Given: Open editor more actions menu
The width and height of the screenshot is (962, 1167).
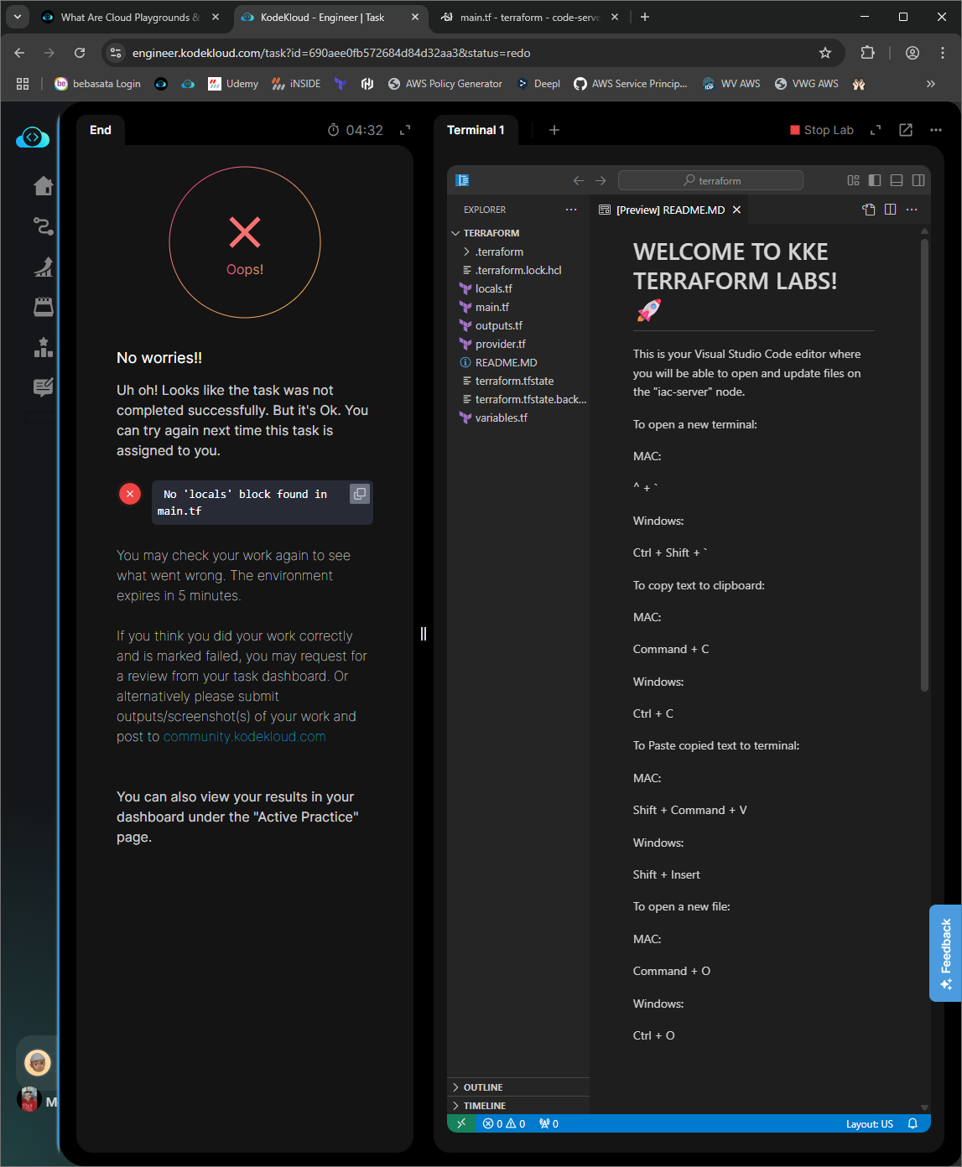Looking at the screenshot, I should pyautogui.click(x=913, y=210).
